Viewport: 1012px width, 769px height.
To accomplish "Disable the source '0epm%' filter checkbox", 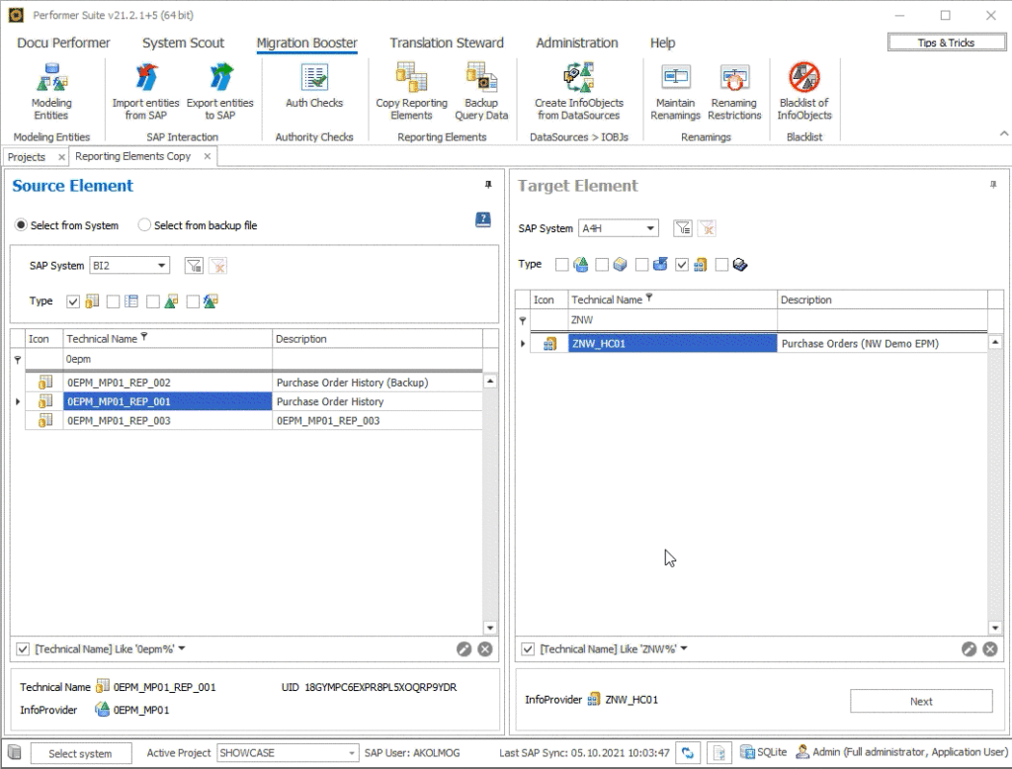I will (x=23, y=648).
